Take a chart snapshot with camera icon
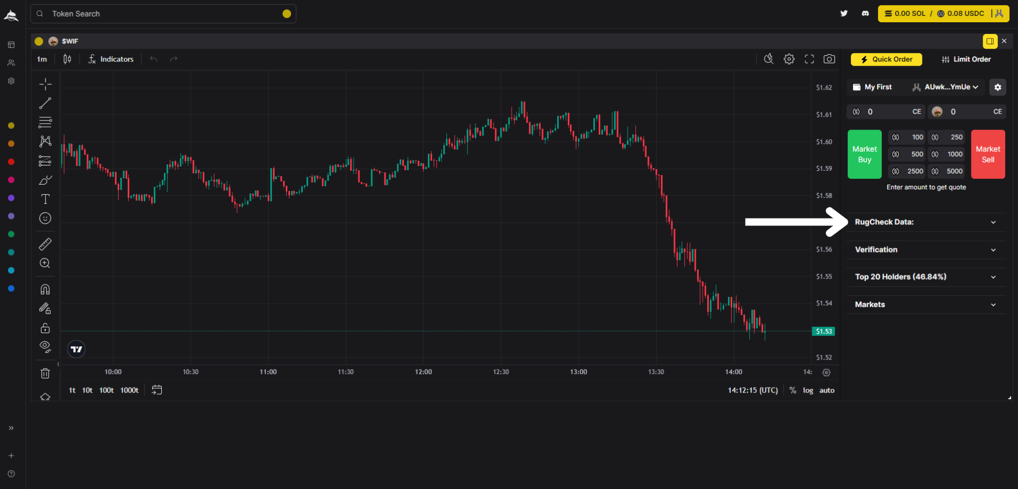Viewport: 1018px width, 489px height. 829,59
